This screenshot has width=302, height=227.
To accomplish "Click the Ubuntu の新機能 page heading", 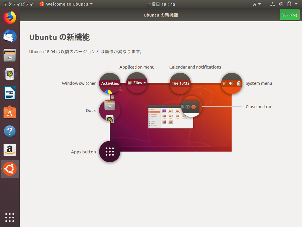I will point(59,37).
